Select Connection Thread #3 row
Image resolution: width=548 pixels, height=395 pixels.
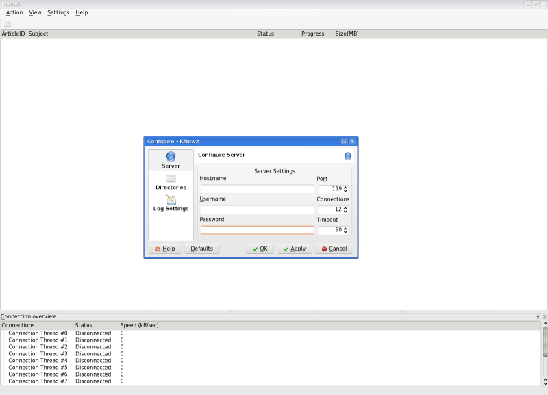(x=38, y=354)
